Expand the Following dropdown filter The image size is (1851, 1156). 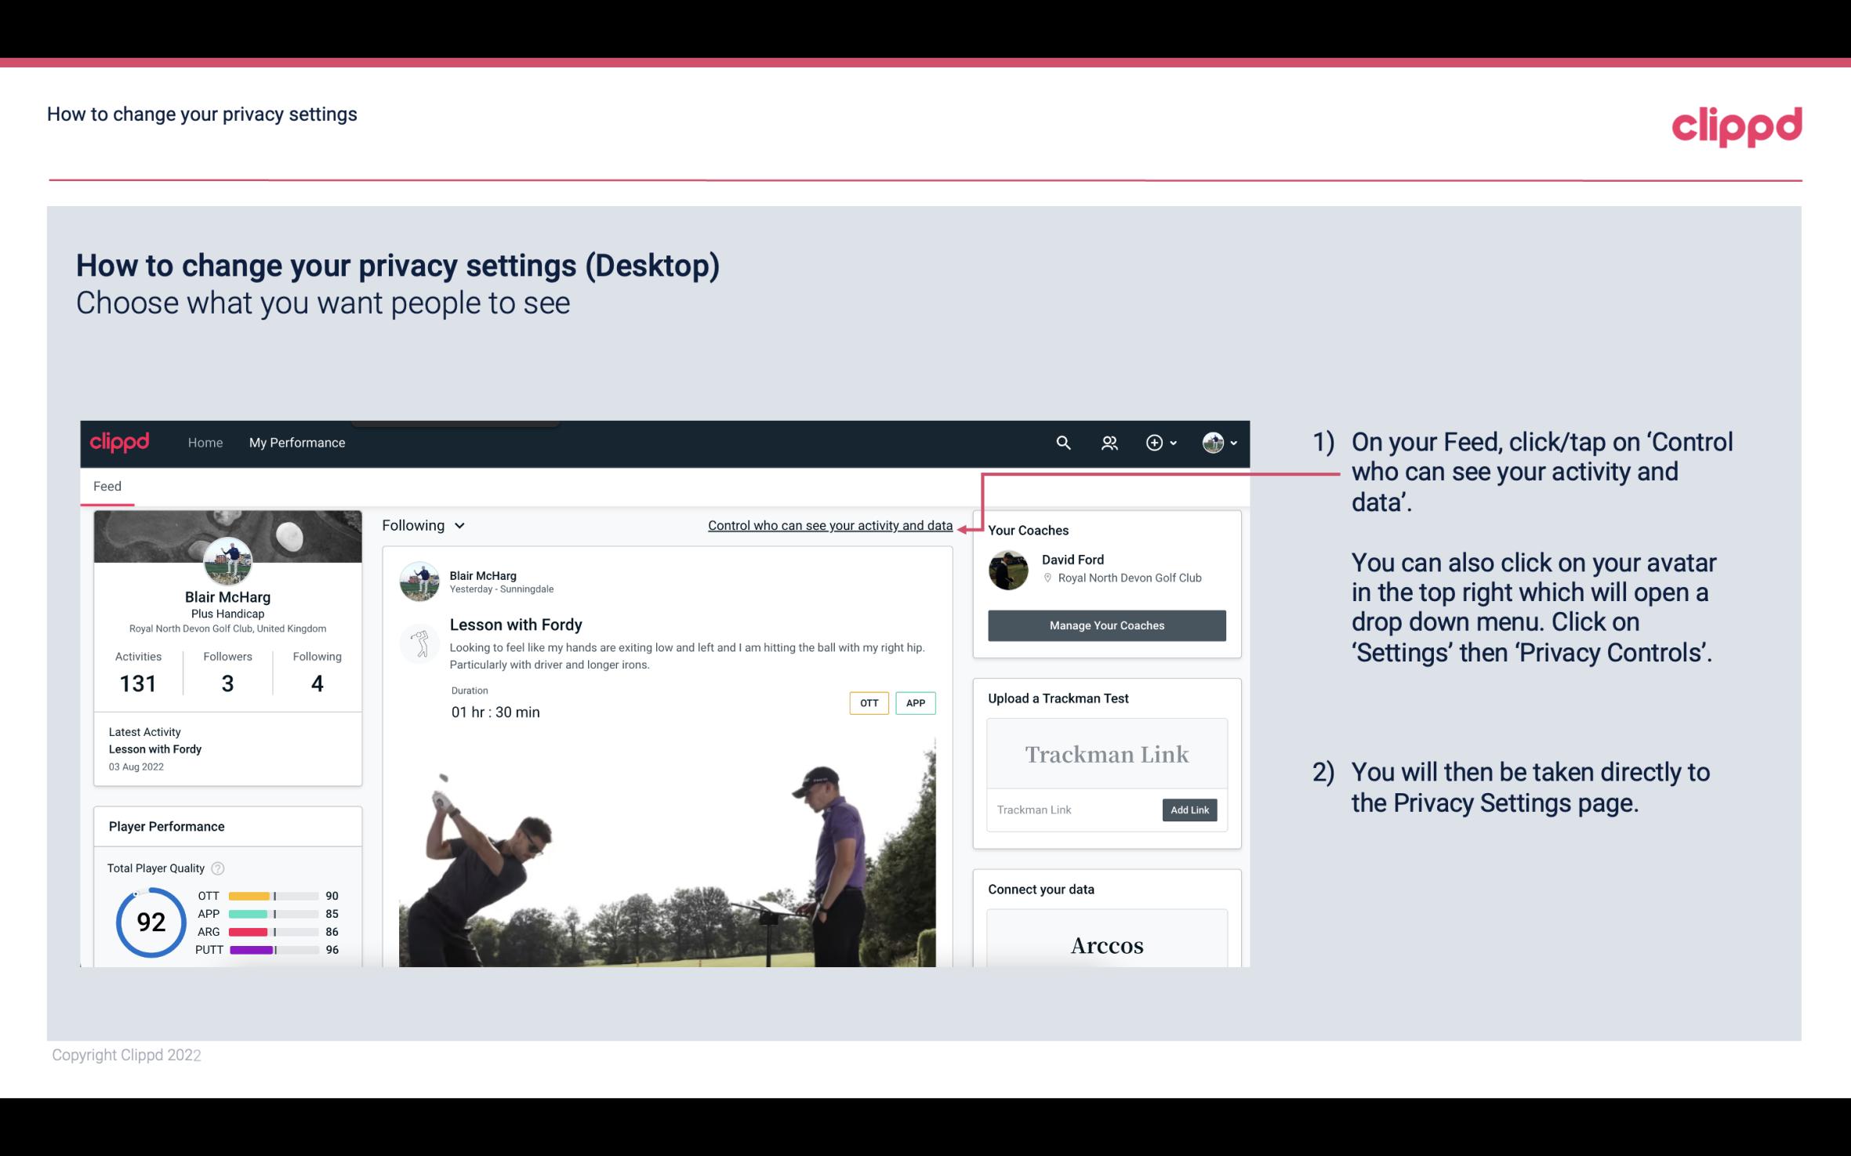[421, 524]
